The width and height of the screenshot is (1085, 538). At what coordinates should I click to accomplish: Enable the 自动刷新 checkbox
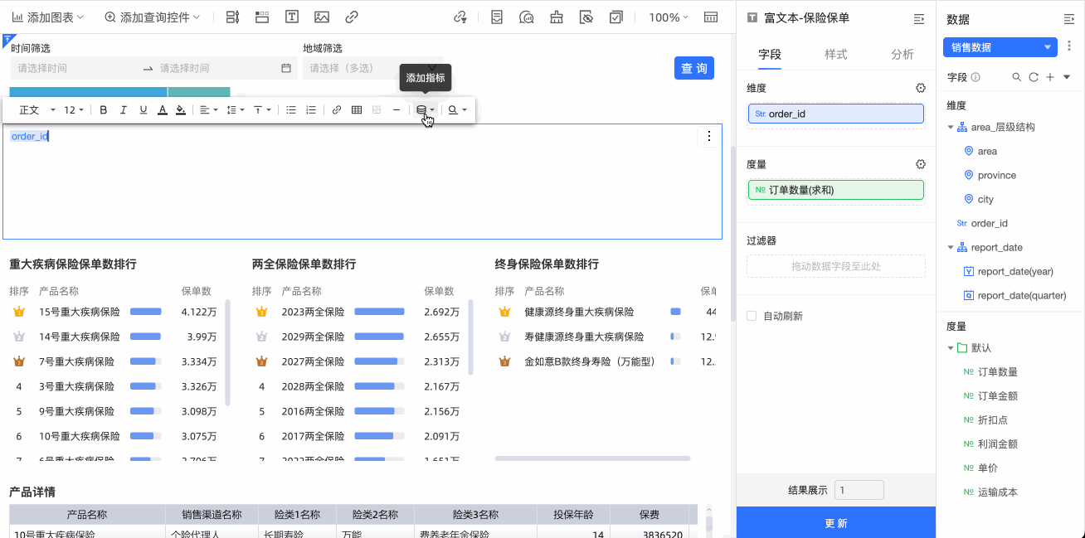(x=752, y=316)
